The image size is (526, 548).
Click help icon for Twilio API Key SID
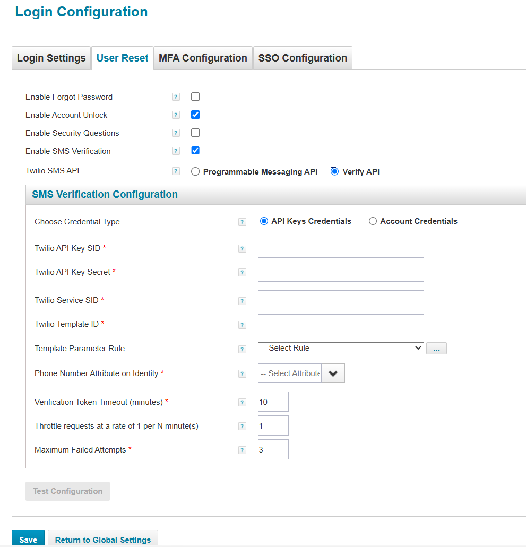coord(242,248)
